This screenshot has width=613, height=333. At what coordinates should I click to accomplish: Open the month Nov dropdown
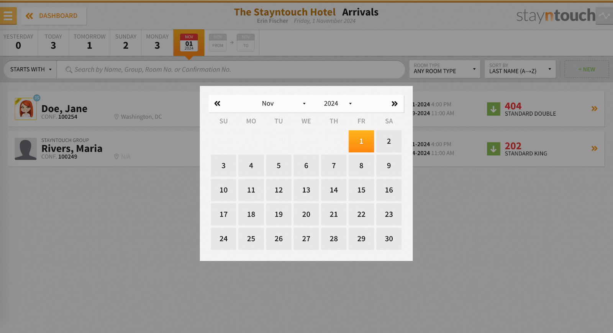(x=284, y=103)
